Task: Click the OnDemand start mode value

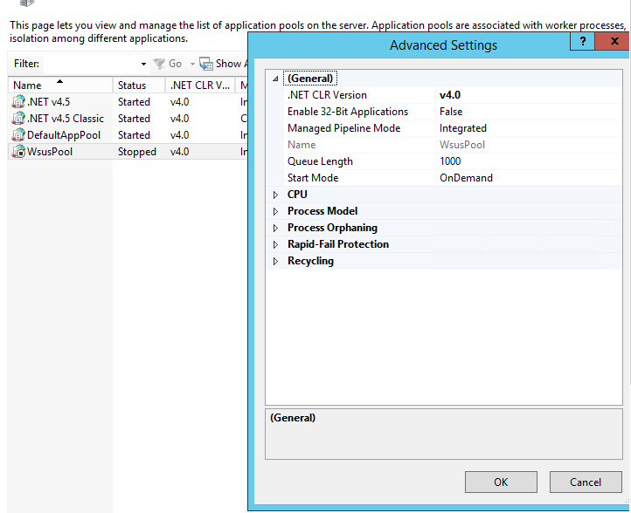Action: point(466,178)
